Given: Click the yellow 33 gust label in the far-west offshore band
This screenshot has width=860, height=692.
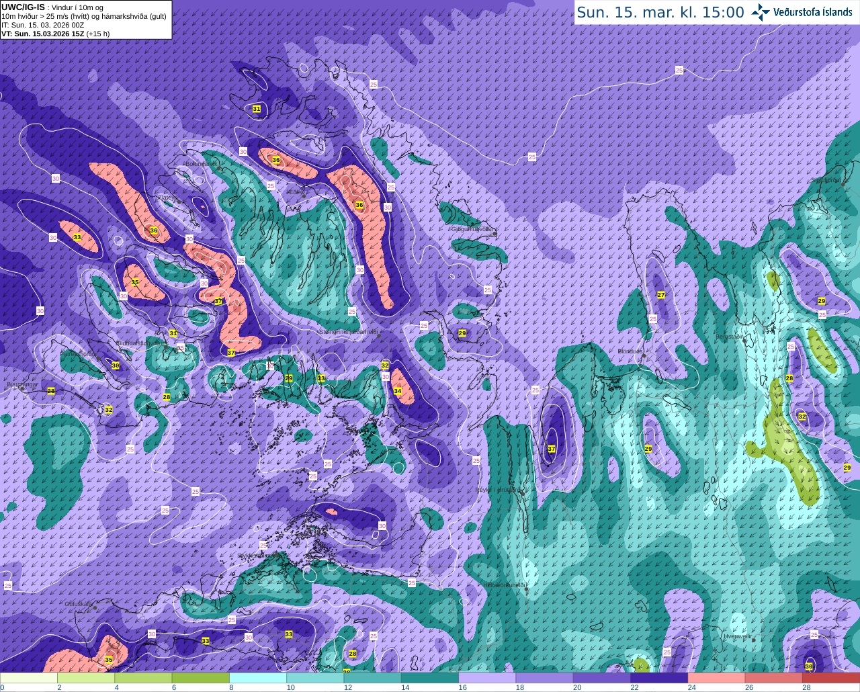Looking at the screenshot, I should point(77,238).
